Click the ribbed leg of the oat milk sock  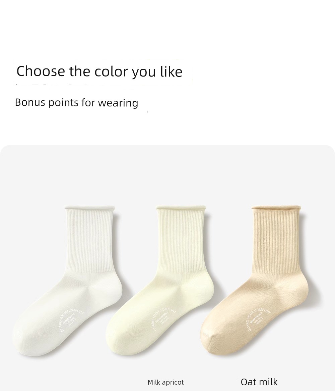(276, 241)
